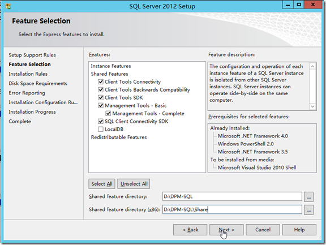Click the Already installed heading
326x245 pixels.
(x=230, y=128)
